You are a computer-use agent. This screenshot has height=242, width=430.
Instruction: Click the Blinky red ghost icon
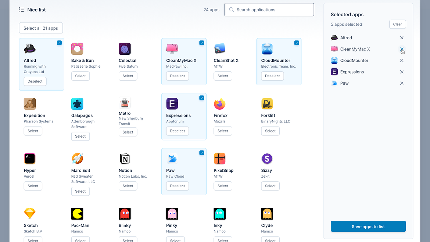(x=125, y=213)
